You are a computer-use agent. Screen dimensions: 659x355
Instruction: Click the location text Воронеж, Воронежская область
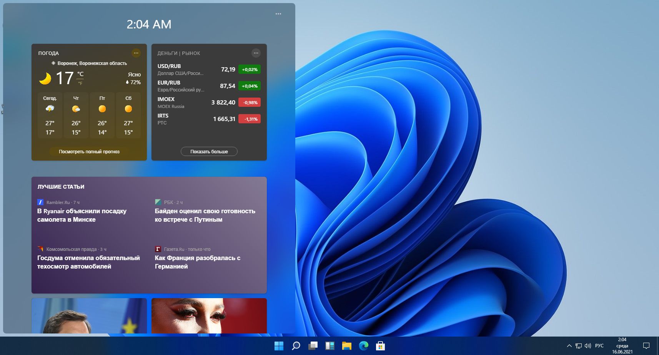pyautogui.click(x=92, y=63)
